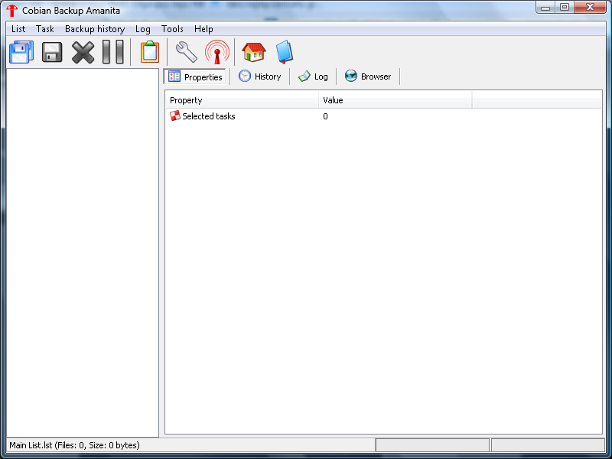Show the Browser tab

tap(368, 76)
